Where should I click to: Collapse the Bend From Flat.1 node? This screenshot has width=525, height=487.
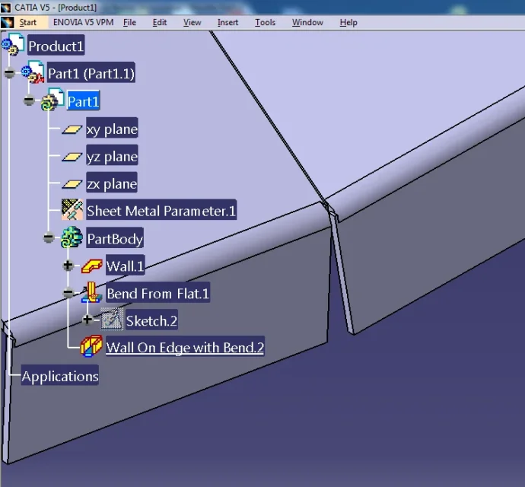68,292
